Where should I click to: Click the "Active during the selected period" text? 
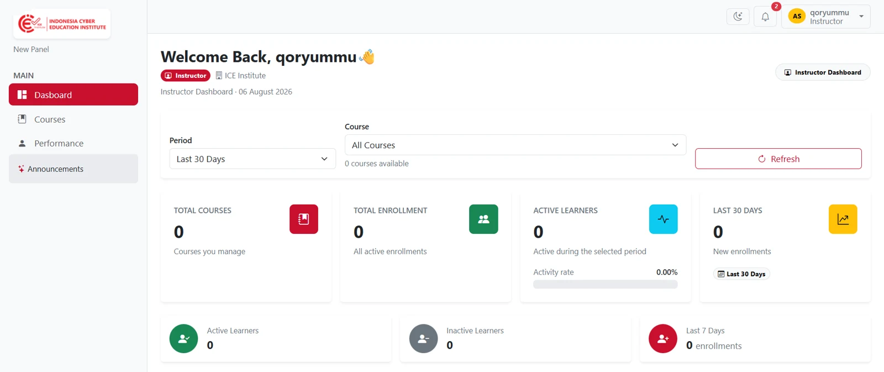[x=590, y=252]
